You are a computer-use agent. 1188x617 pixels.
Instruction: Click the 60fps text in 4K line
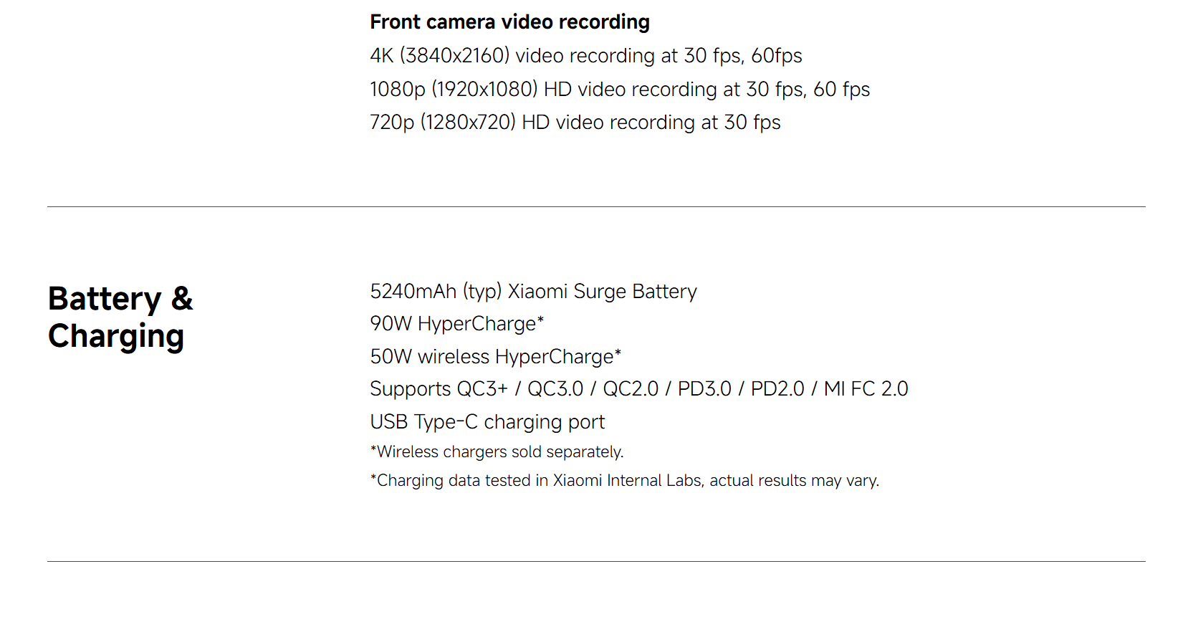(776, 56)
